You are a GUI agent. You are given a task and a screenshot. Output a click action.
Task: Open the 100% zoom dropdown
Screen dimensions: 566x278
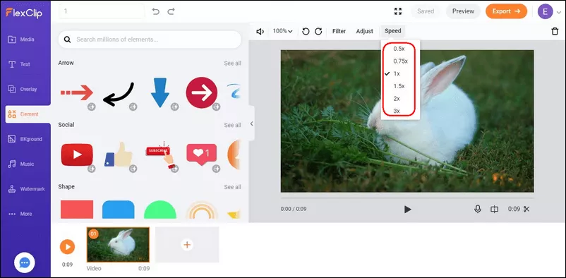tap(282, 31)
